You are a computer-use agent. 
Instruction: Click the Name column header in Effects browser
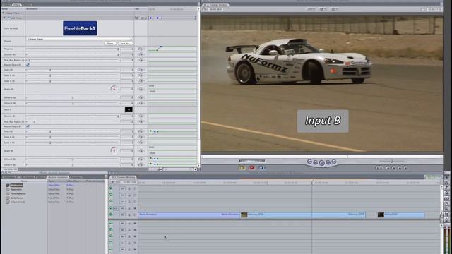click(x=24, y=181)
